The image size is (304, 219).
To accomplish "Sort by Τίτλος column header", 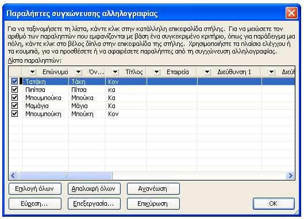I will [x=134, y=72].
